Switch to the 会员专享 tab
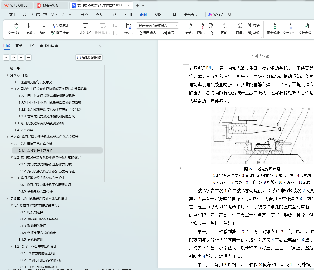Image resolution: width=314 pixels, height=270 pixels. (x=191, y=15)
